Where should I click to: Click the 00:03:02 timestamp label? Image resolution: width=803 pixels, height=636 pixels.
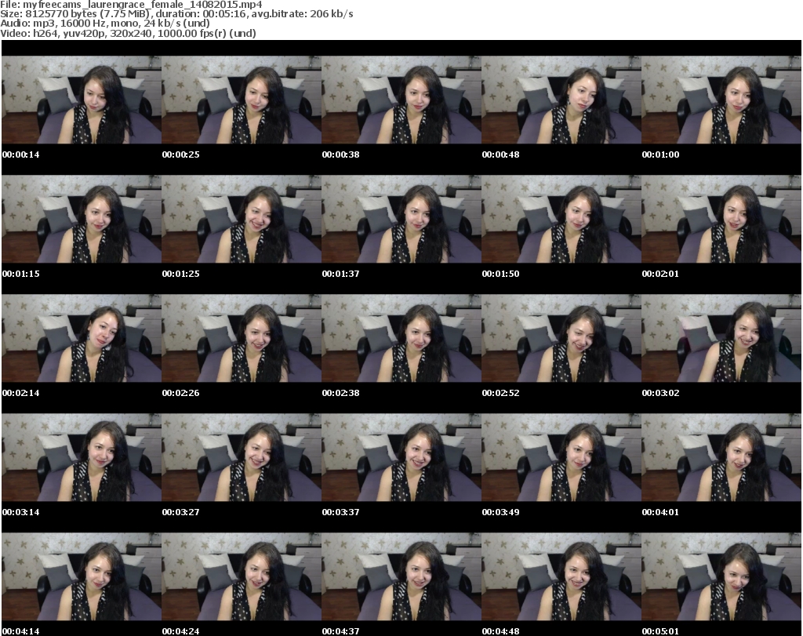(x=660, y=393)
